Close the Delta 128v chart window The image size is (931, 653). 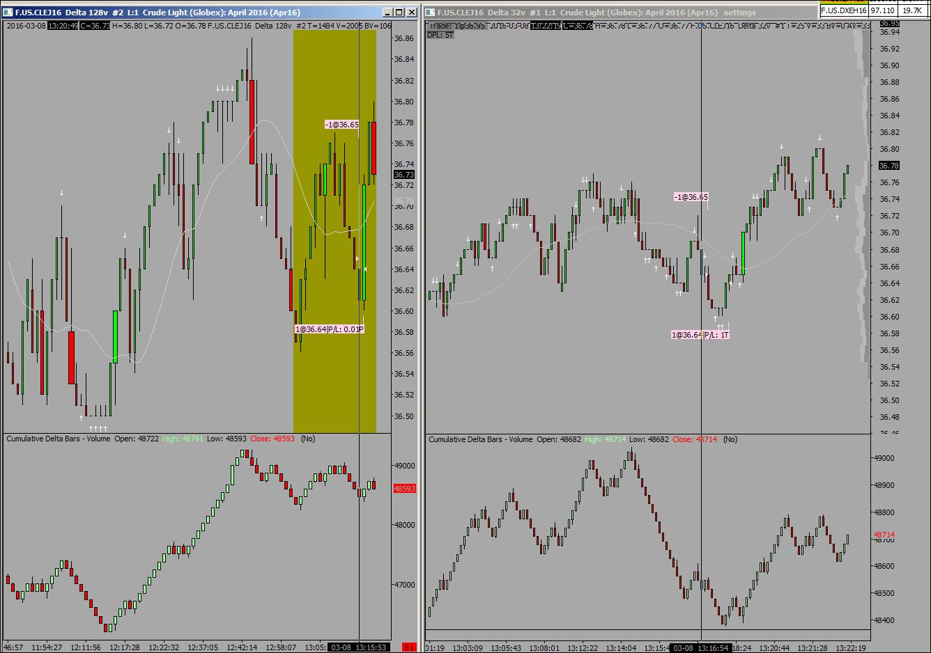tap(411, 13)
